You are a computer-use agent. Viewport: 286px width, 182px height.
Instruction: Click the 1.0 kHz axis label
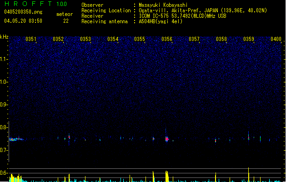4,82
